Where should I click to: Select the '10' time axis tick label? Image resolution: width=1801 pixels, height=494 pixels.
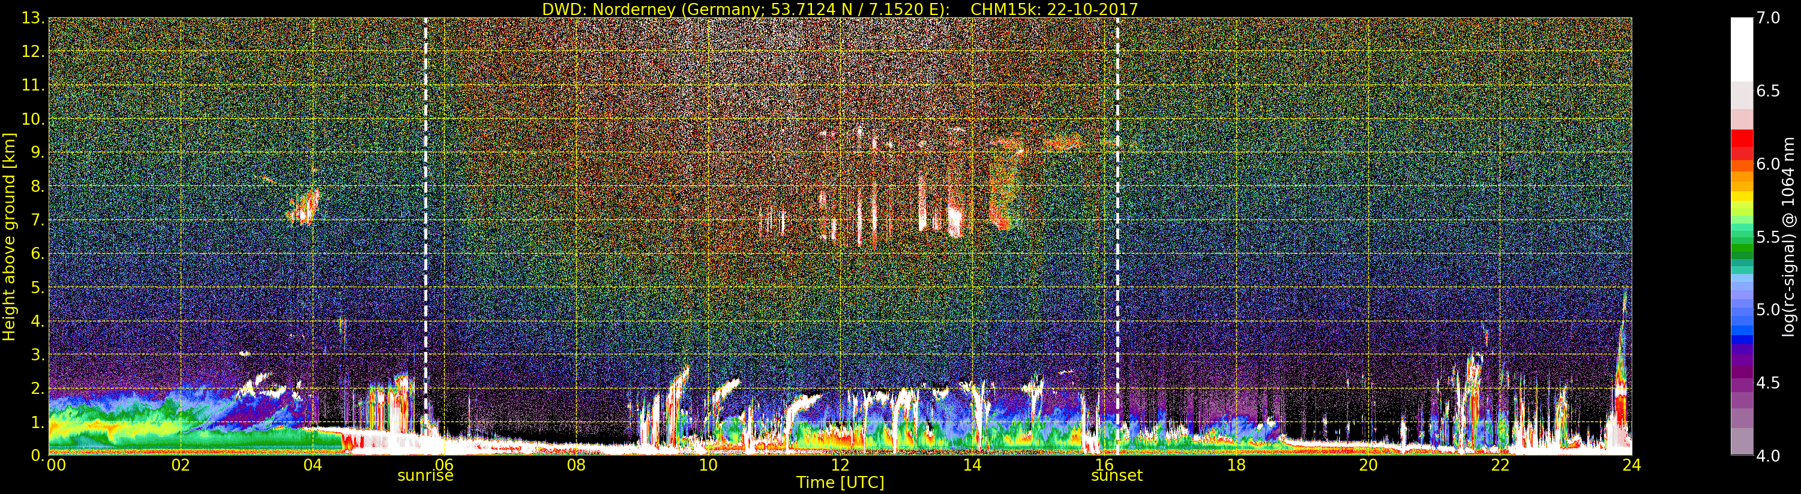[708, 465]
